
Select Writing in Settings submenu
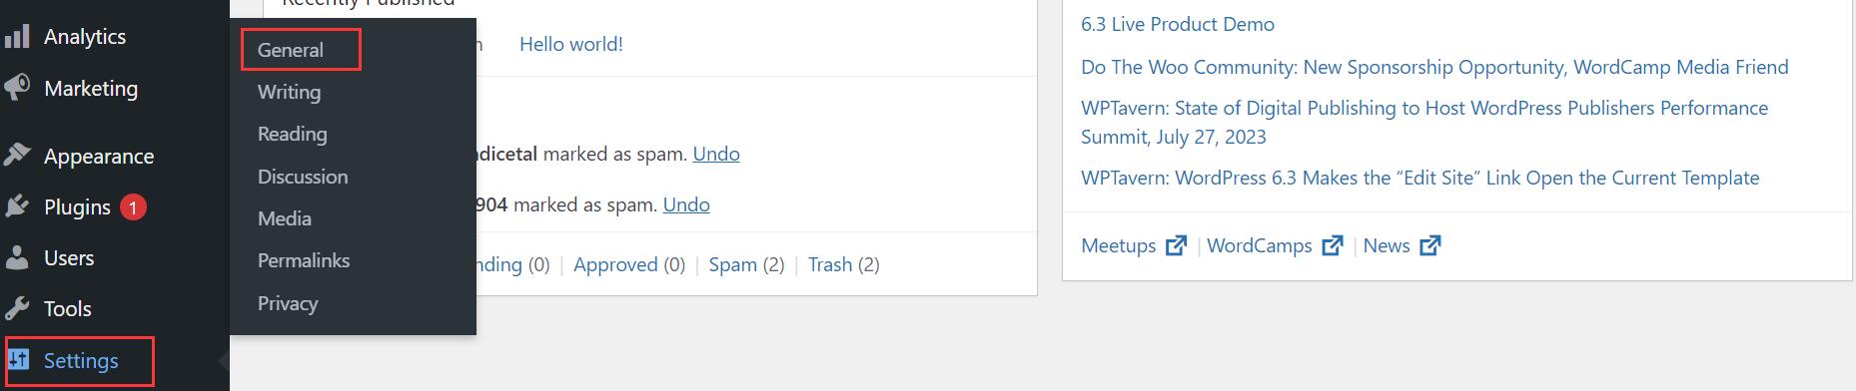(289, 92)
